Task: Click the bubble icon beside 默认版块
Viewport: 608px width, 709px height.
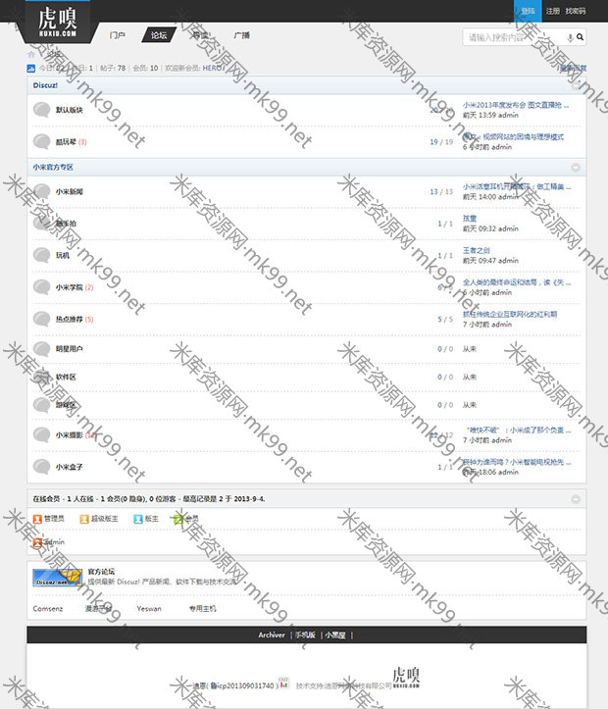Action: (x=41, y=110)
